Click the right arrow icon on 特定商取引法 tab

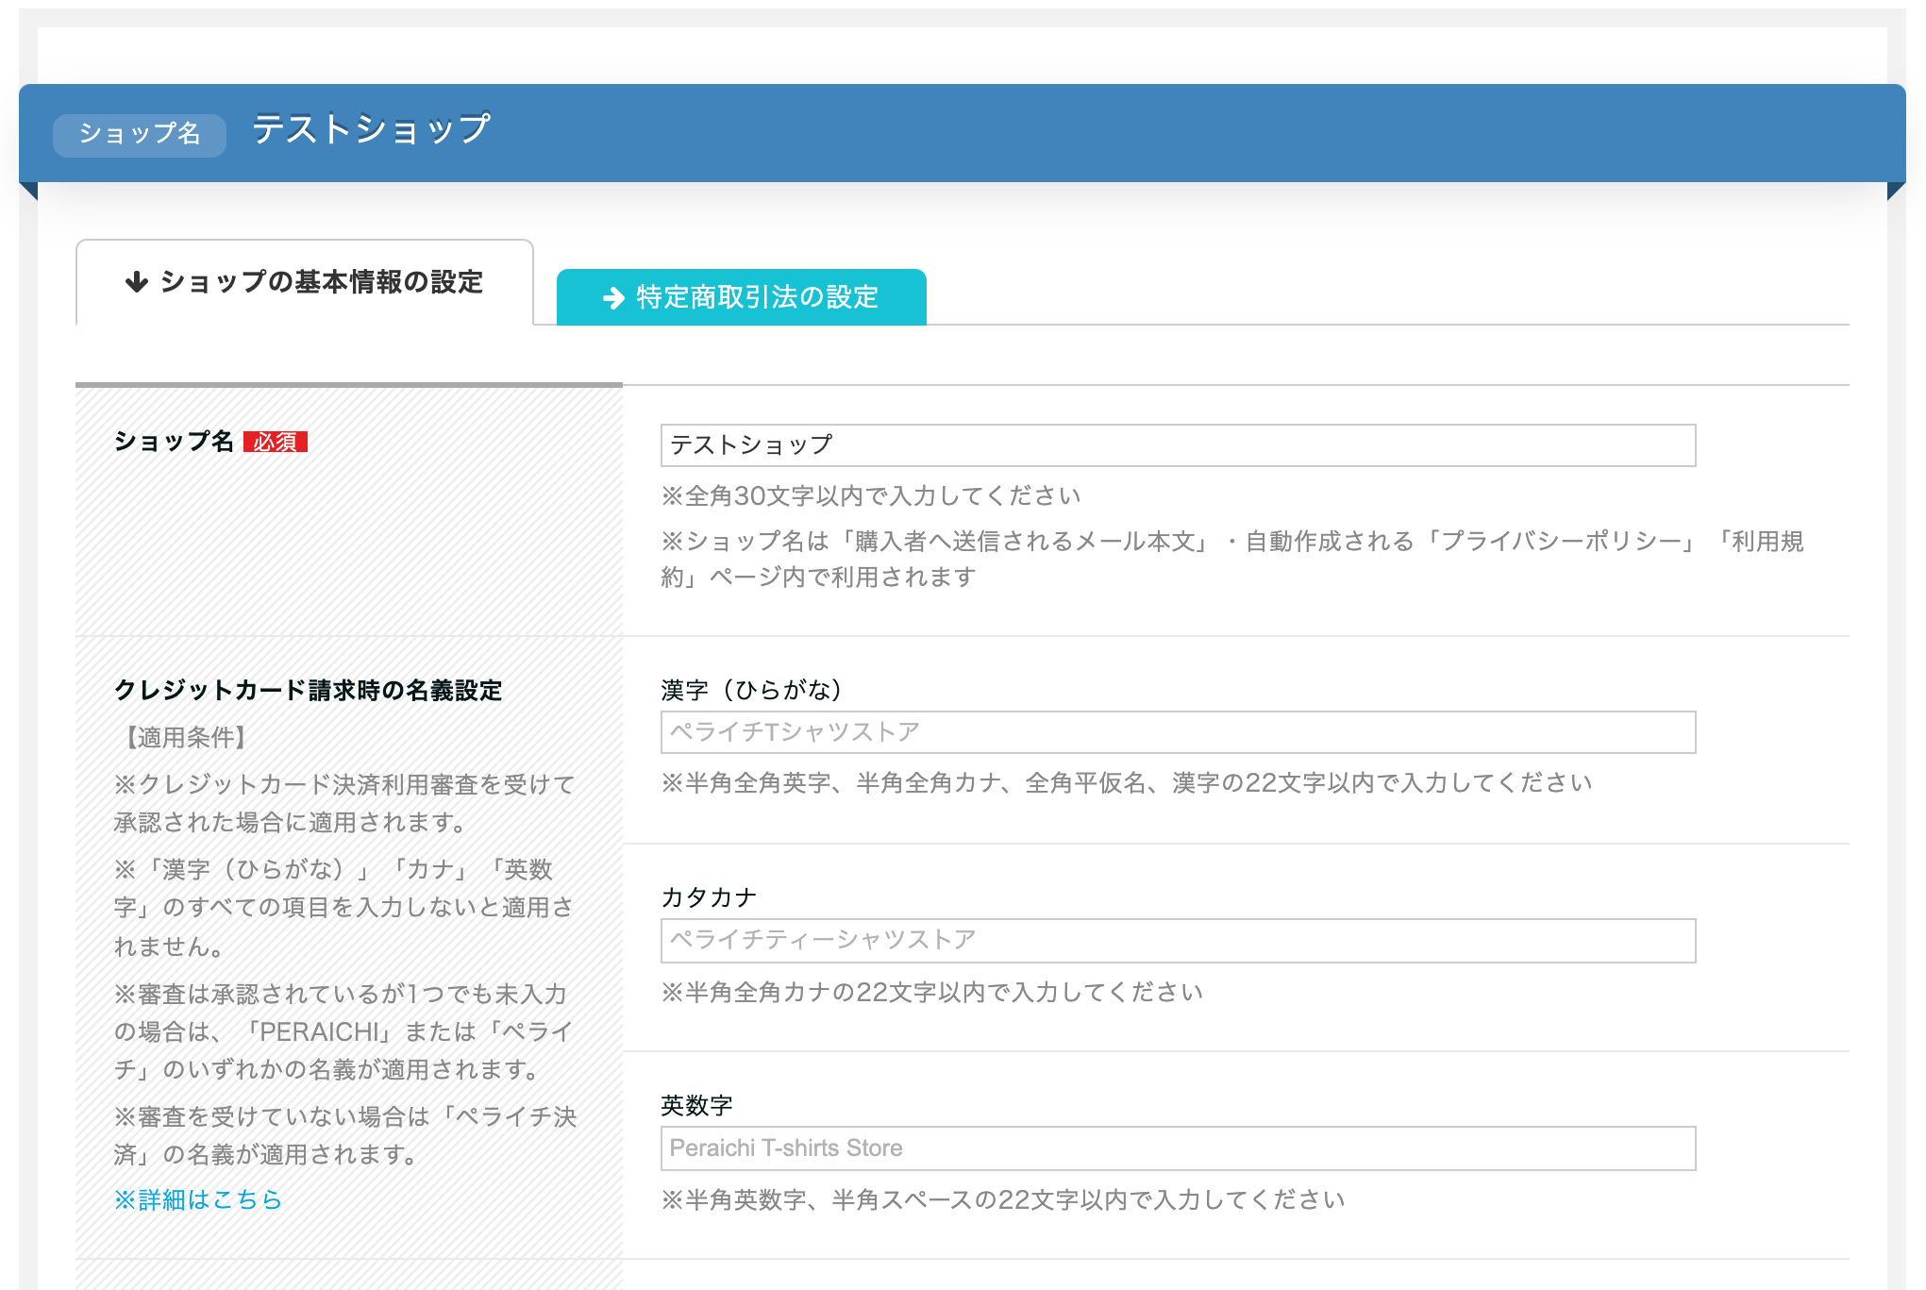tap(614, 298)
